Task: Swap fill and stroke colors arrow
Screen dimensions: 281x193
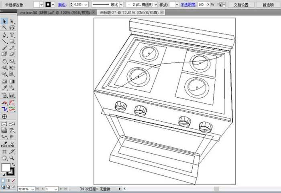Action: point(13,165)
